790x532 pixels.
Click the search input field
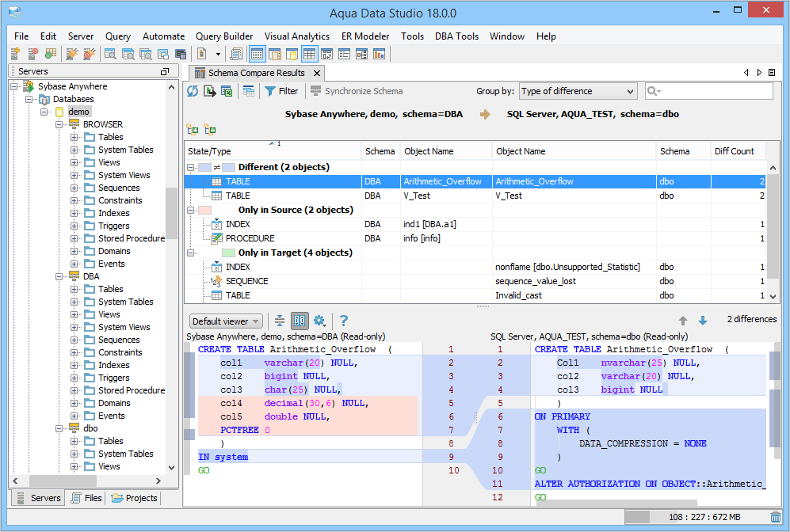pyautogui.click(x=709, y=91)
